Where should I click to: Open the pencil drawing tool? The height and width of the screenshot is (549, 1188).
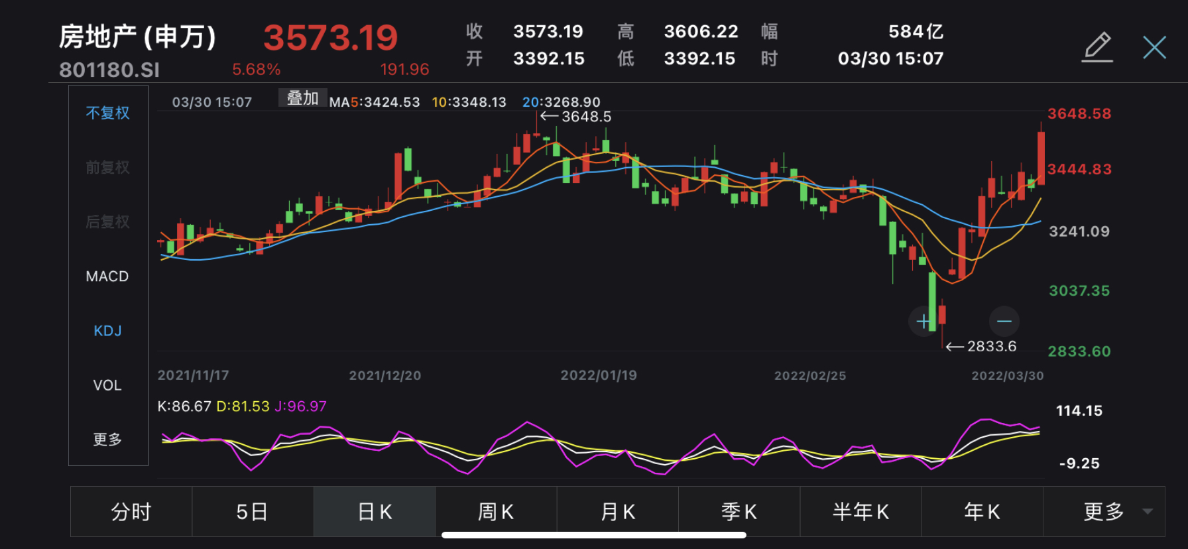pos(1097,47)
